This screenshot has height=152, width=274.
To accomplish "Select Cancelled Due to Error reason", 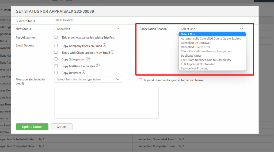I will click(x=212, y=47).
